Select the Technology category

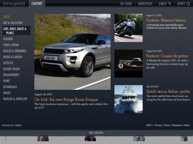[10, 87]
